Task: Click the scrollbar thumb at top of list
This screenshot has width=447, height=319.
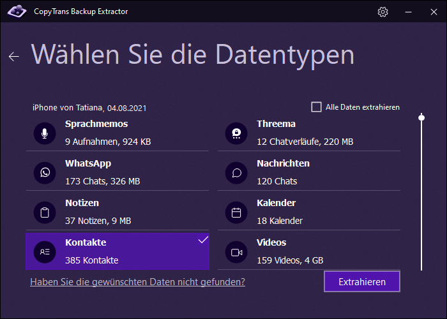Action: click(421, 117)
